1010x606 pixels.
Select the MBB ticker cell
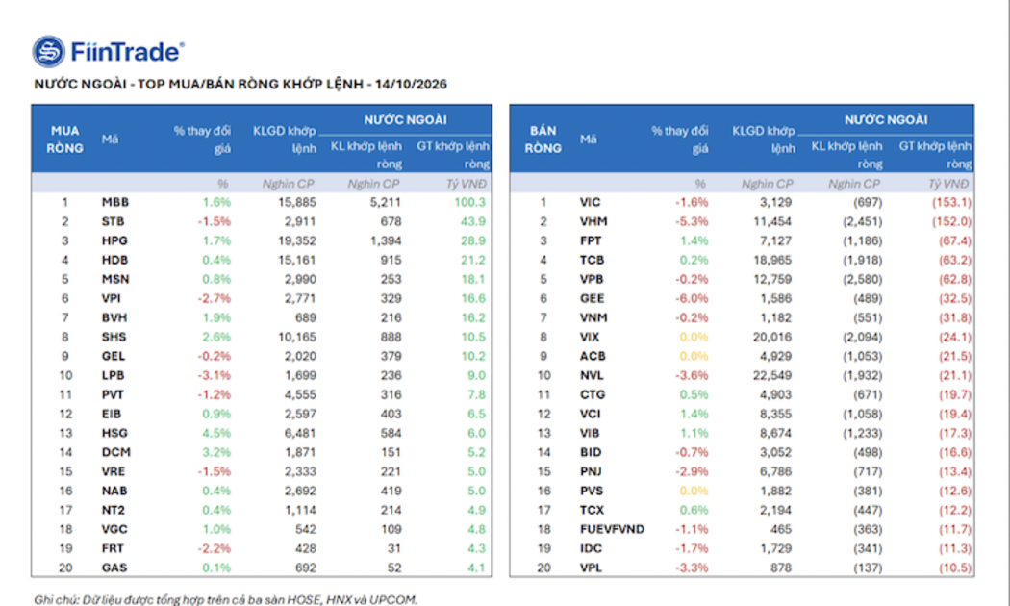pos(115,202)
